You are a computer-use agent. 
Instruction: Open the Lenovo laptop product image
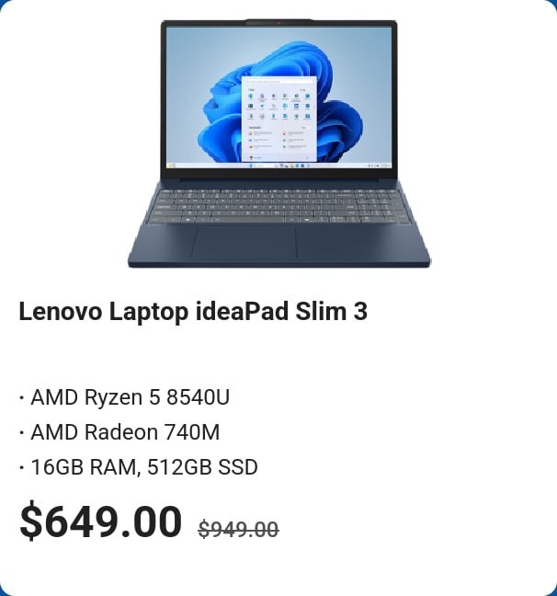(278, 143)
